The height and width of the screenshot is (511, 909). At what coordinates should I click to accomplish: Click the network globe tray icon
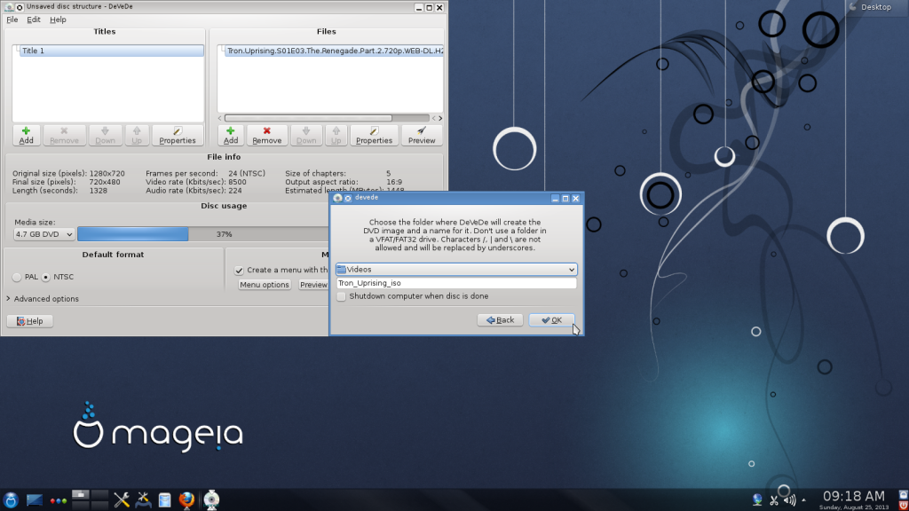click(x=757, y=499)
